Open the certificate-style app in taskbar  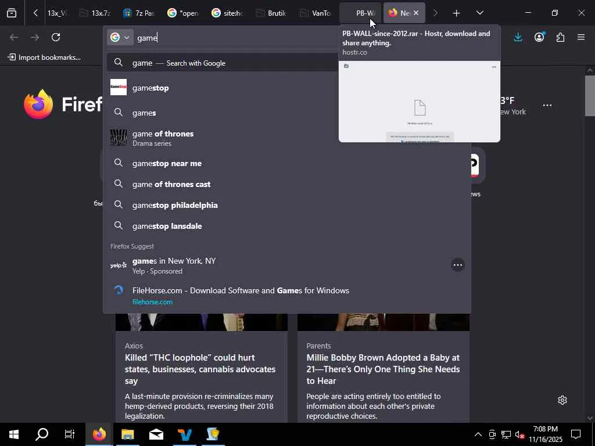[x=213, y=434]
